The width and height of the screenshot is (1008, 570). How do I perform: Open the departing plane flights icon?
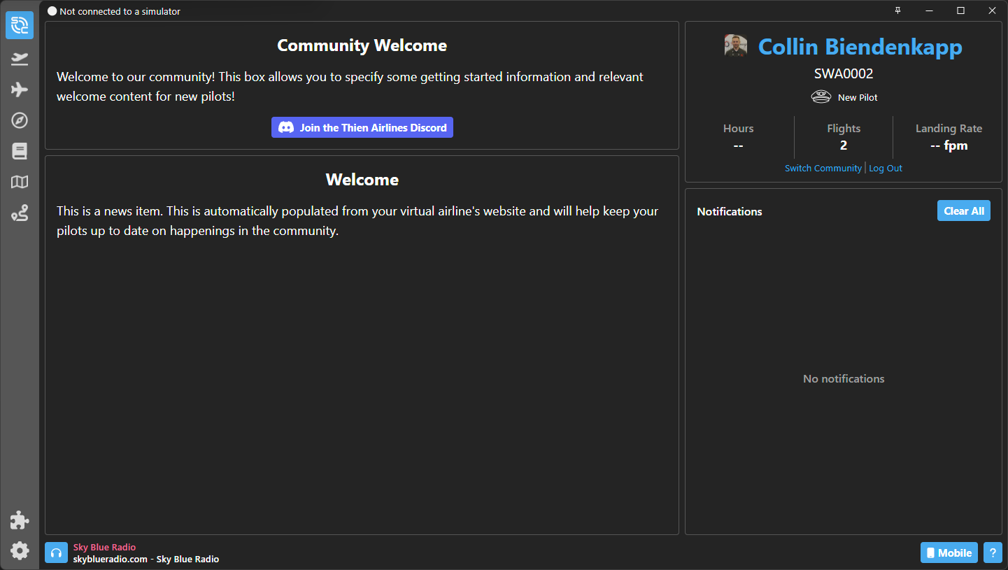coord(20,59)
